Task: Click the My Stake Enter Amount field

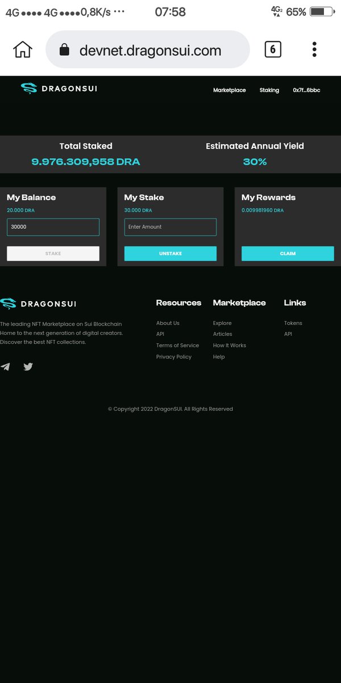Action: 170,227
